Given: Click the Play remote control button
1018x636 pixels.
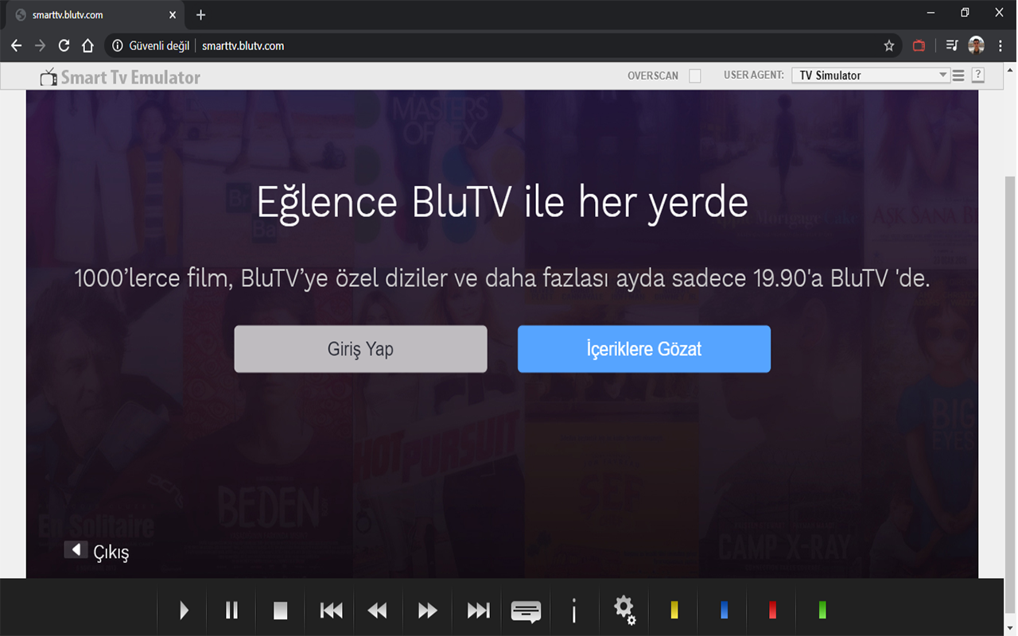Looking at the screenshot, I should (184, 610).
